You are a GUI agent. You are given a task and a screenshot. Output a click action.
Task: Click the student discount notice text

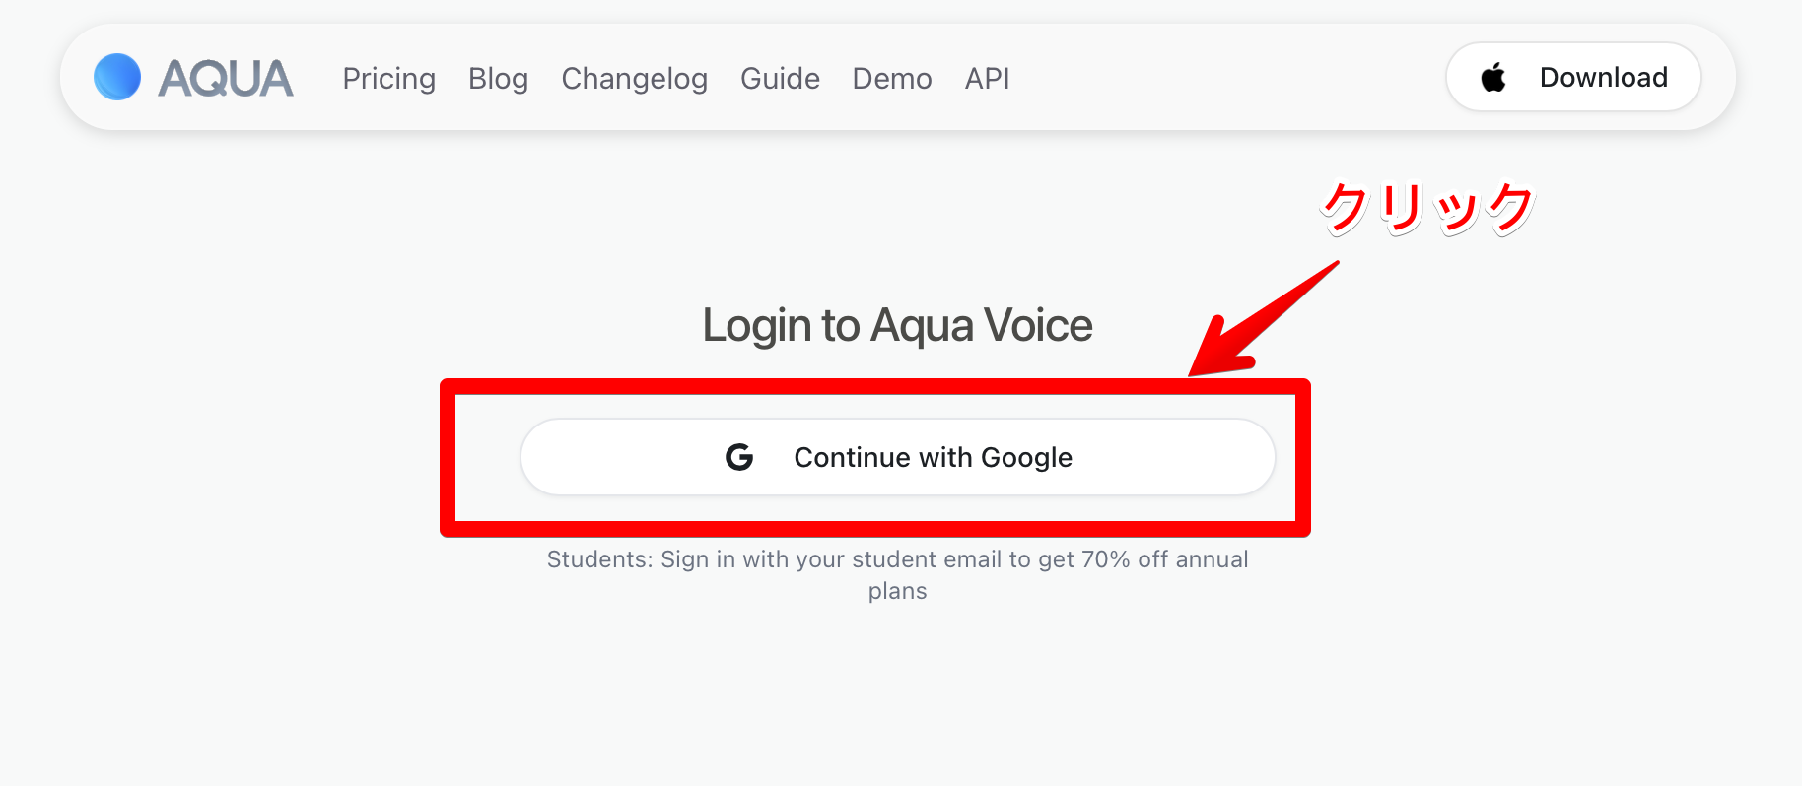tap(897, 559)
